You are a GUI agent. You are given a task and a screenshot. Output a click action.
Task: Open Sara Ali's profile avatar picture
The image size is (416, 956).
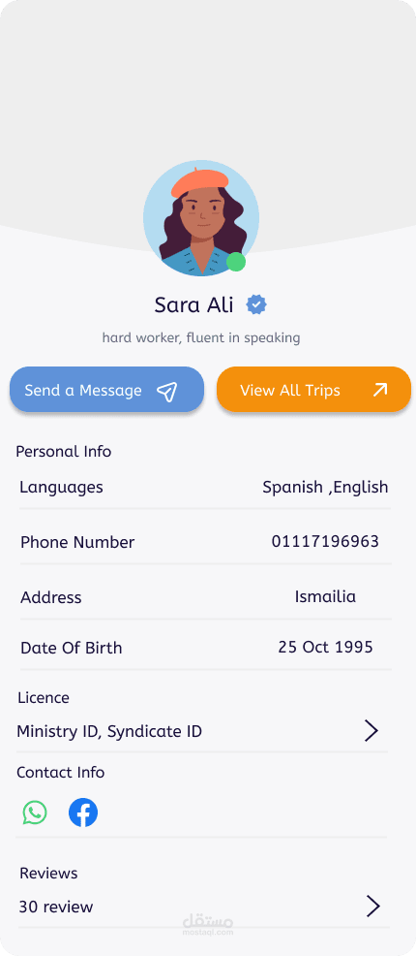(201, 218)
